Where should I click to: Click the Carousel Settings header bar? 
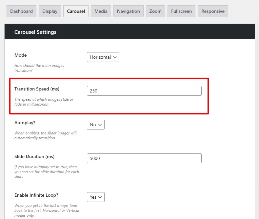coord(129,32)
